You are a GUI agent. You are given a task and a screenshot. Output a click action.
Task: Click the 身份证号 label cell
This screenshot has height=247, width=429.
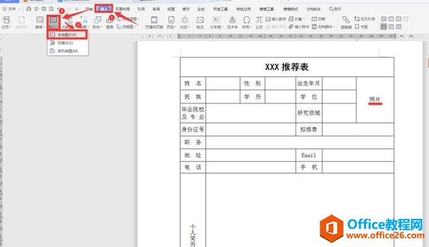click(x=193, y=130)
